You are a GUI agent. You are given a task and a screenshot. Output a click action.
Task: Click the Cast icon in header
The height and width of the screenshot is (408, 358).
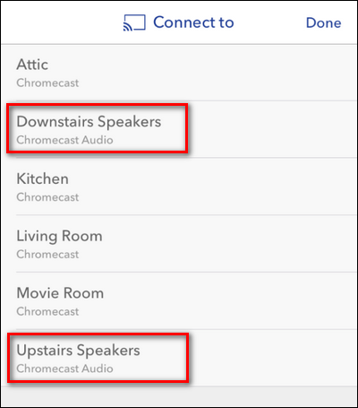(134, 22)
